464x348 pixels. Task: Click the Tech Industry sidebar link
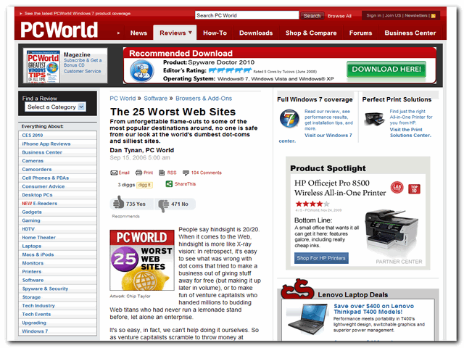tap(38, 306)
